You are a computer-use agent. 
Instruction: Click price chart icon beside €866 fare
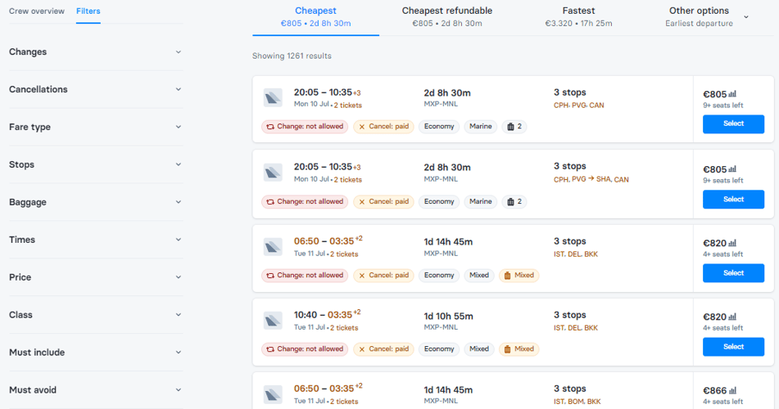click(x=732, y=391)
